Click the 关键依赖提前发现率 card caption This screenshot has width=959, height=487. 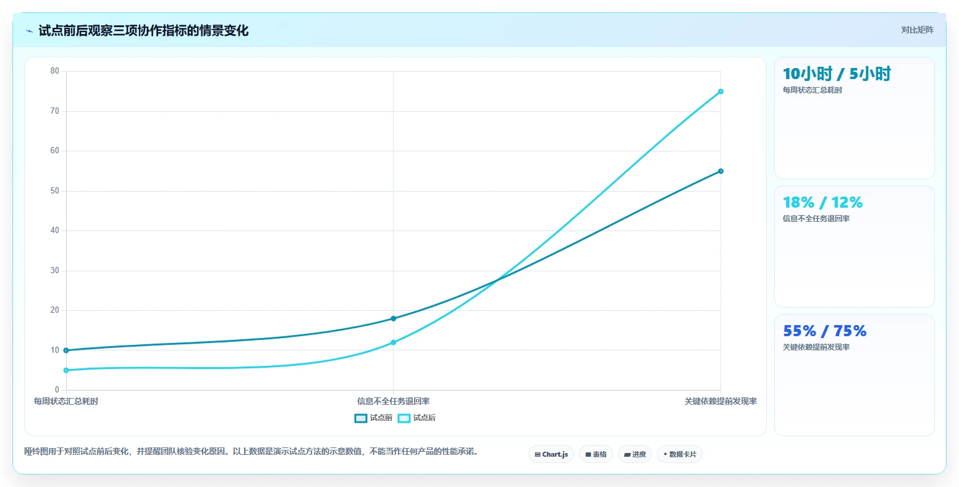816,347
